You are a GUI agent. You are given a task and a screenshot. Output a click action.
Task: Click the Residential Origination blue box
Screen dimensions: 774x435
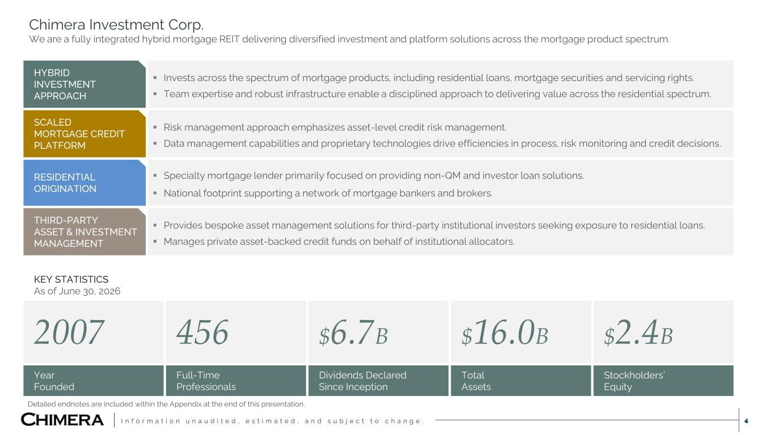(x=84, y=183)
